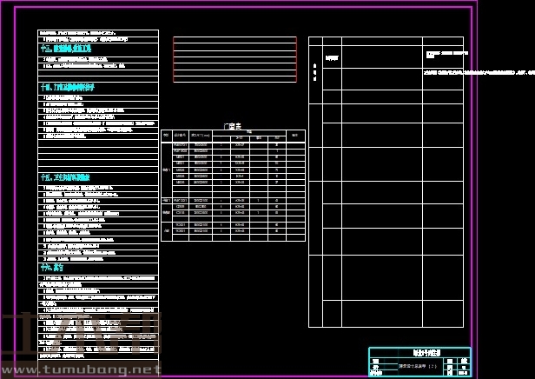The image size is (535, 379).
Task: Click the header row of the door-window table
Action: point(234,135)
